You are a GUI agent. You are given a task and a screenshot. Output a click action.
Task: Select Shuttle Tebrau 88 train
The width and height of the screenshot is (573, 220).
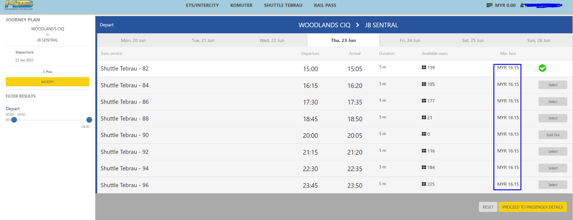click(x=553, y=118)
